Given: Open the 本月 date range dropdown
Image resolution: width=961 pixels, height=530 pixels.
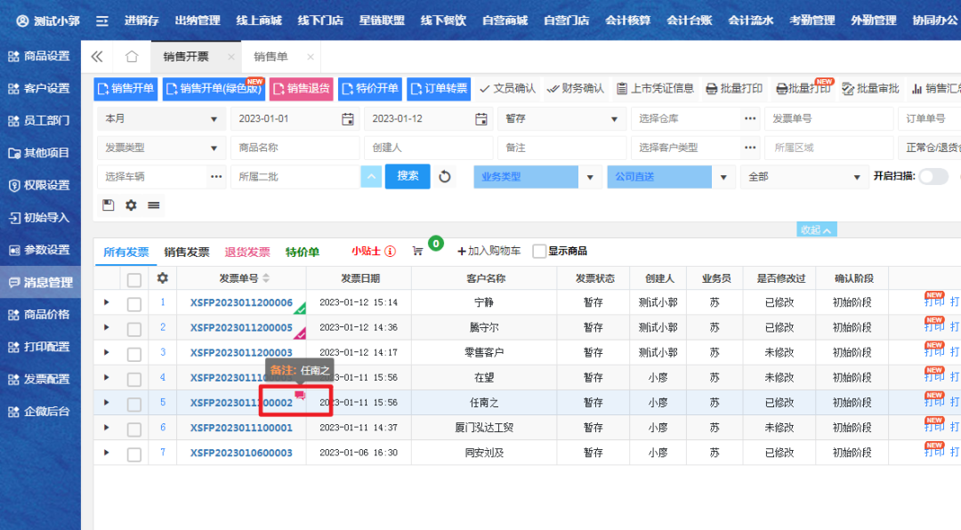Looking at the screenshot, I should coord(161,119).
